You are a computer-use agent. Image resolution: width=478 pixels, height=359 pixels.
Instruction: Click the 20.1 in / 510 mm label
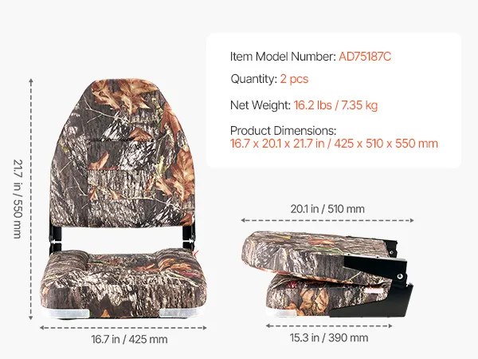pos(327,209)
